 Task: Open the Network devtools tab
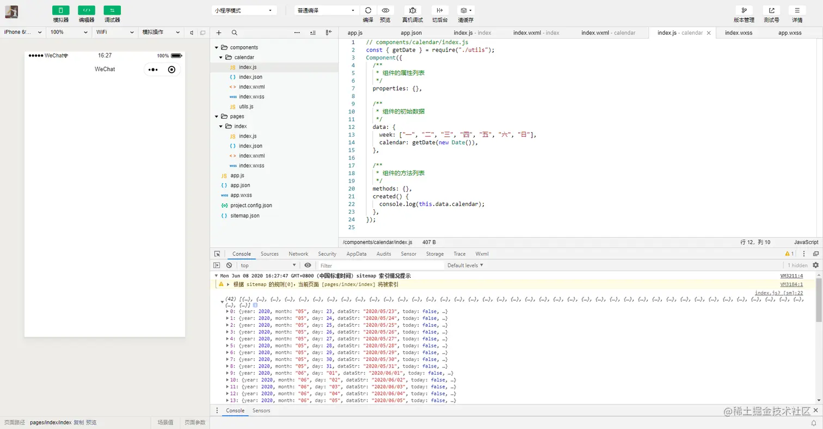point(298,254)
